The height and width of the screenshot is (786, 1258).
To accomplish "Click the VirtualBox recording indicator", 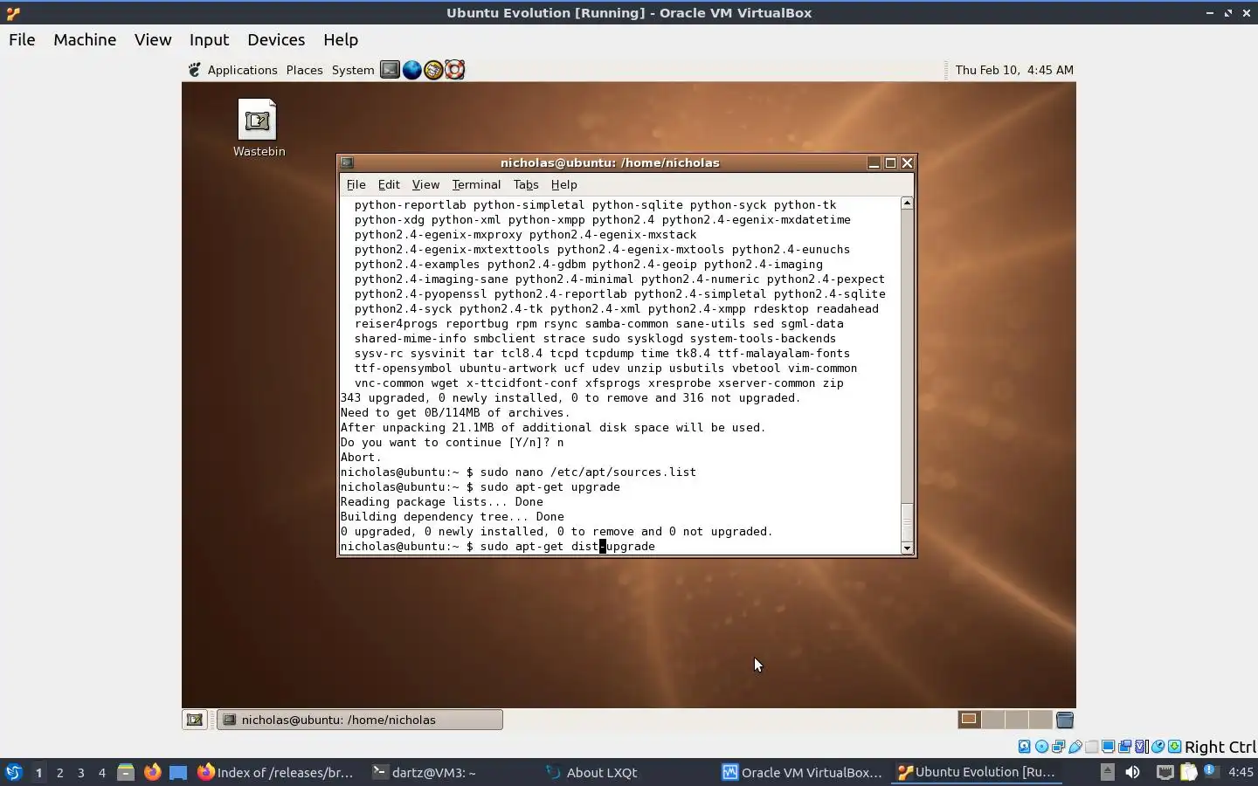I will pos(1124,747).
